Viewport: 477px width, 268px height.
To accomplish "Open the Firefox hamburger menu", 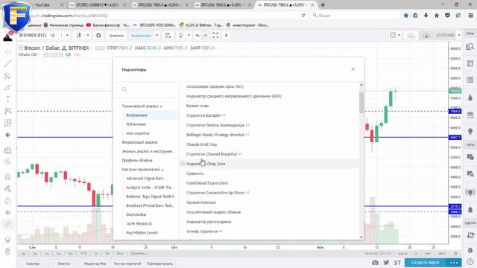I will (x=470, y=15).
